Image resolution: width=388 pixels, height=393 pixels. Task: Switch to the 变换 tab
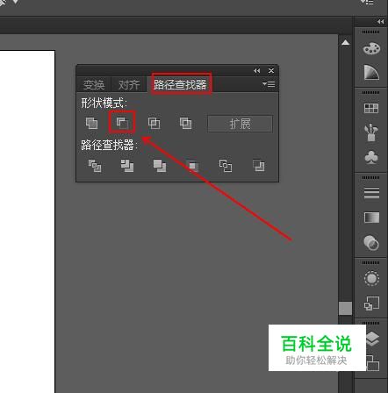point(94,85)
